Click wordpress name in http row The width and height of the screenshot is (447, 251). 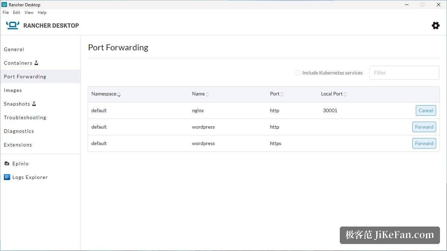[204, 127]
